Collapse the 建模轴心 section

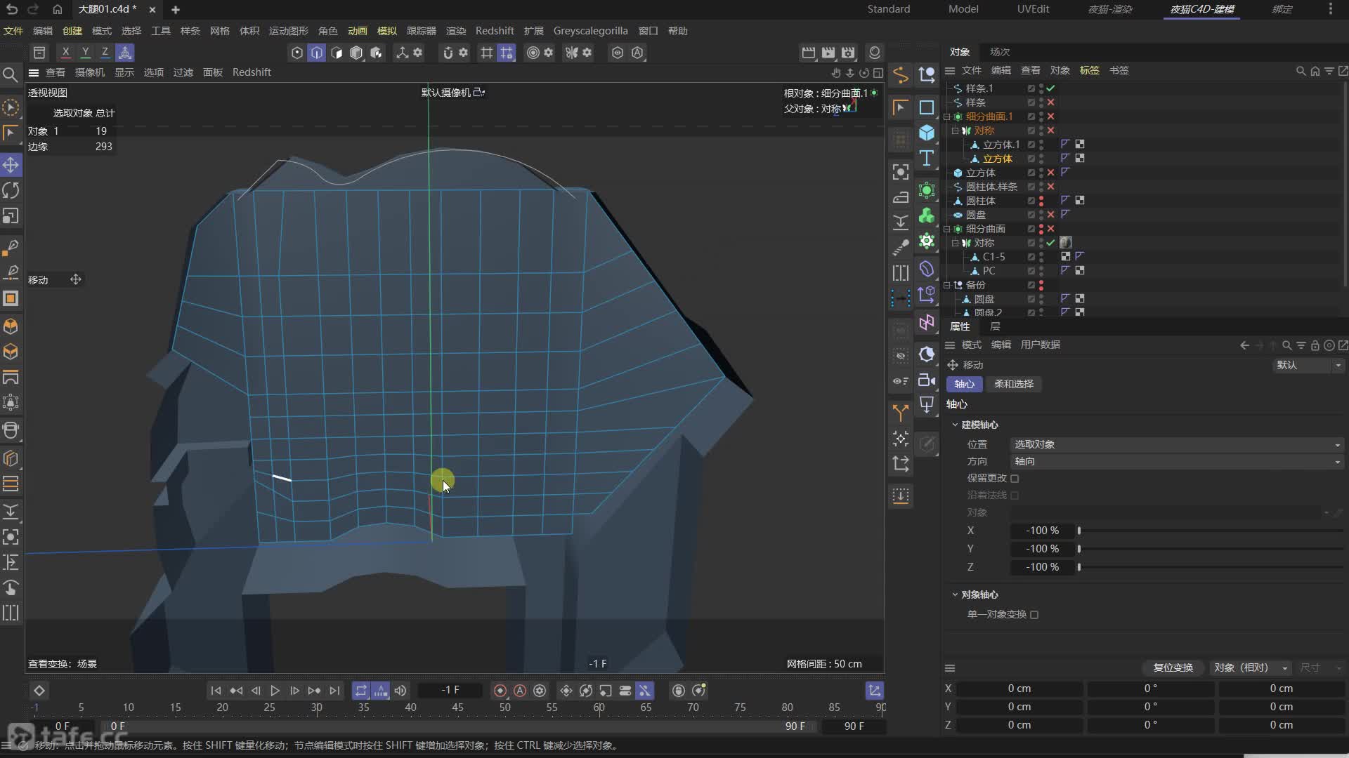955,425
